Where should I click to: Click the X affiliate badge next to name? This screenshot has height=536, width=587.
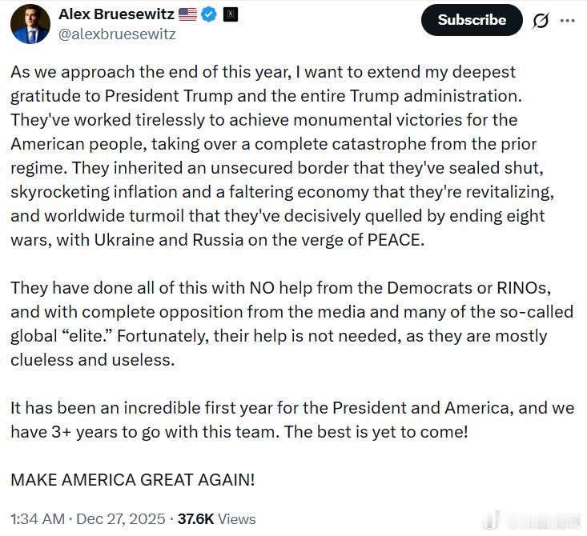coord(228,14)
